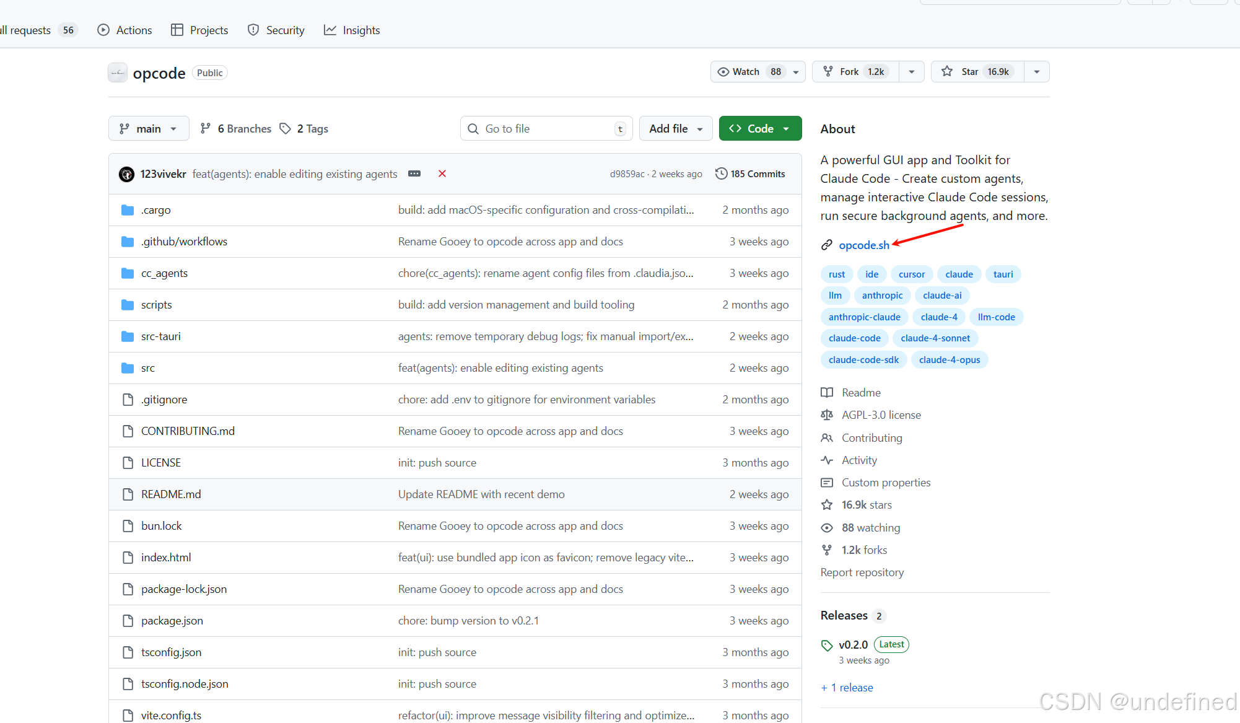
Task: Click the package.json file icon
Action: point(128,621)
